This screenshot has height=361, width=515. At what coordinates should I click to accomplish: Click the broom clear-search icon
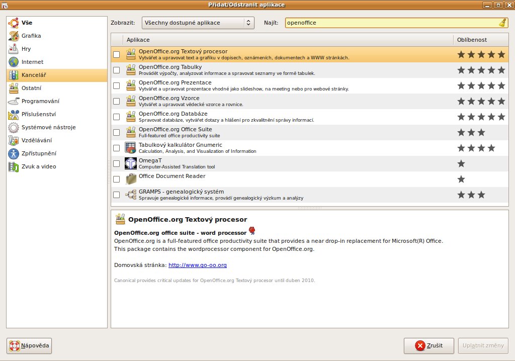pyautogui.click(x=502, y=23)
